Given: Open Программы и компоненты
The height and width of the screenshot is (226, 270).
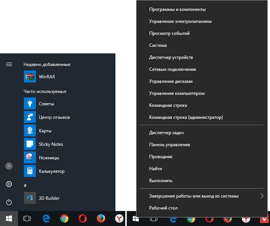Looking at the screenshot, I should click(202, 9).
